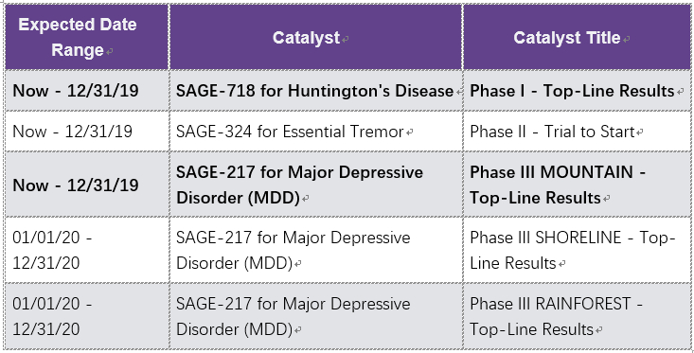Click paragraph mark after Essential Tremor text
This screenshot has width=694, height=353.
point(410,132)
